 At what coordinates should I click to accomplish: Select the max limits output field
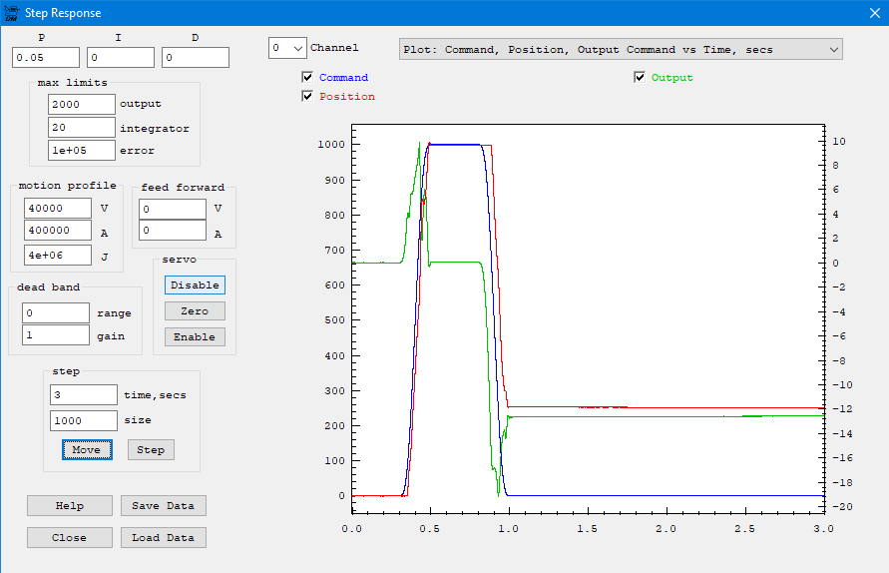(x=81, y=104)
